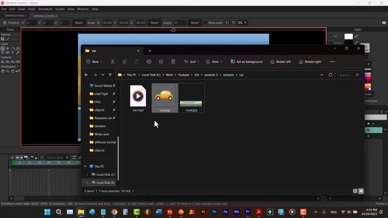388x218 pixels.
Task: Select the Pan Workspace hand tool in Moho
Action: click(2, 71)
